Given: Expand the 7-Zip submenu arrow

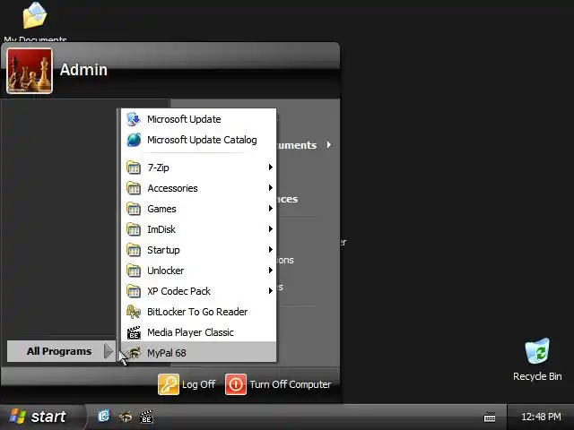Looking at the screenshot, I should [271, 168].
